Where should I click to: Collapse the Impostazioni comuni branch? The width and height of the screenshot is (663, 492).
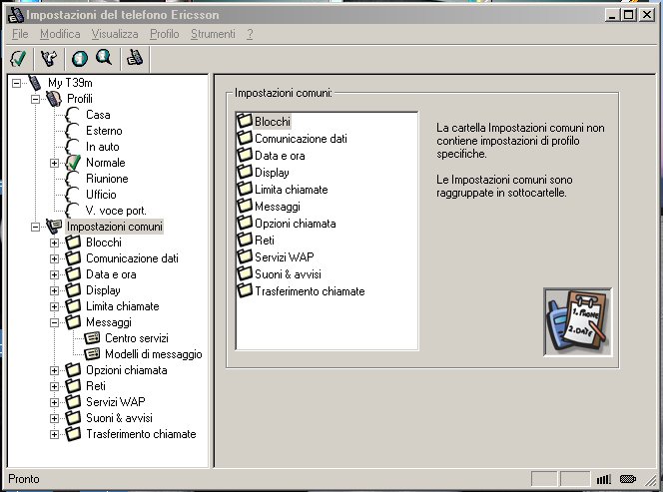coord(35,227)
